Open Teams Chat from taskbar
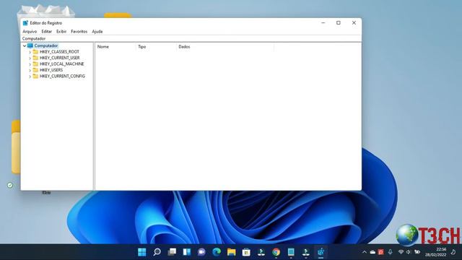This screenshot has width=462, height=260. pos(201,252)
